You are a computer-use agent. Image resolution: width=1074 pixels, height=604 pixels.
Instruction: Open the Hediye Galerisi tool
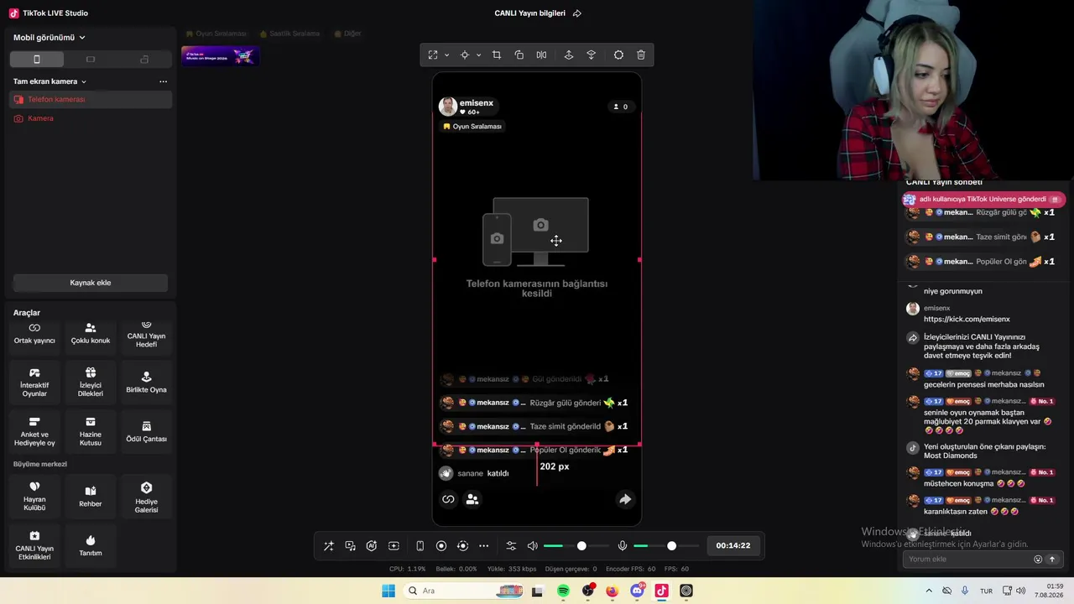click(146, 497)
